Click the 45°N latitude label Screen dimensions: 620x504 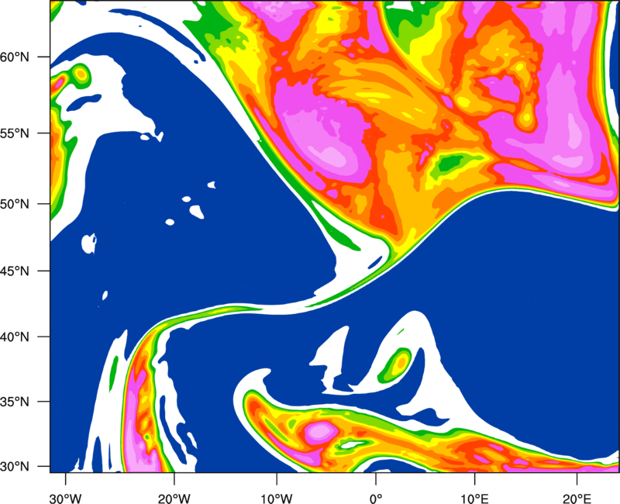point(15,271)
